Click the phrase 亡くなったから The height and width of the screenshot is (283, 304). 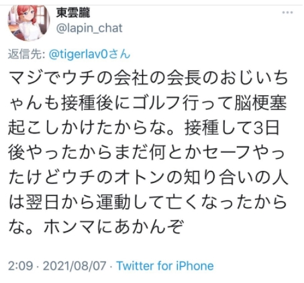click(226, 203)
